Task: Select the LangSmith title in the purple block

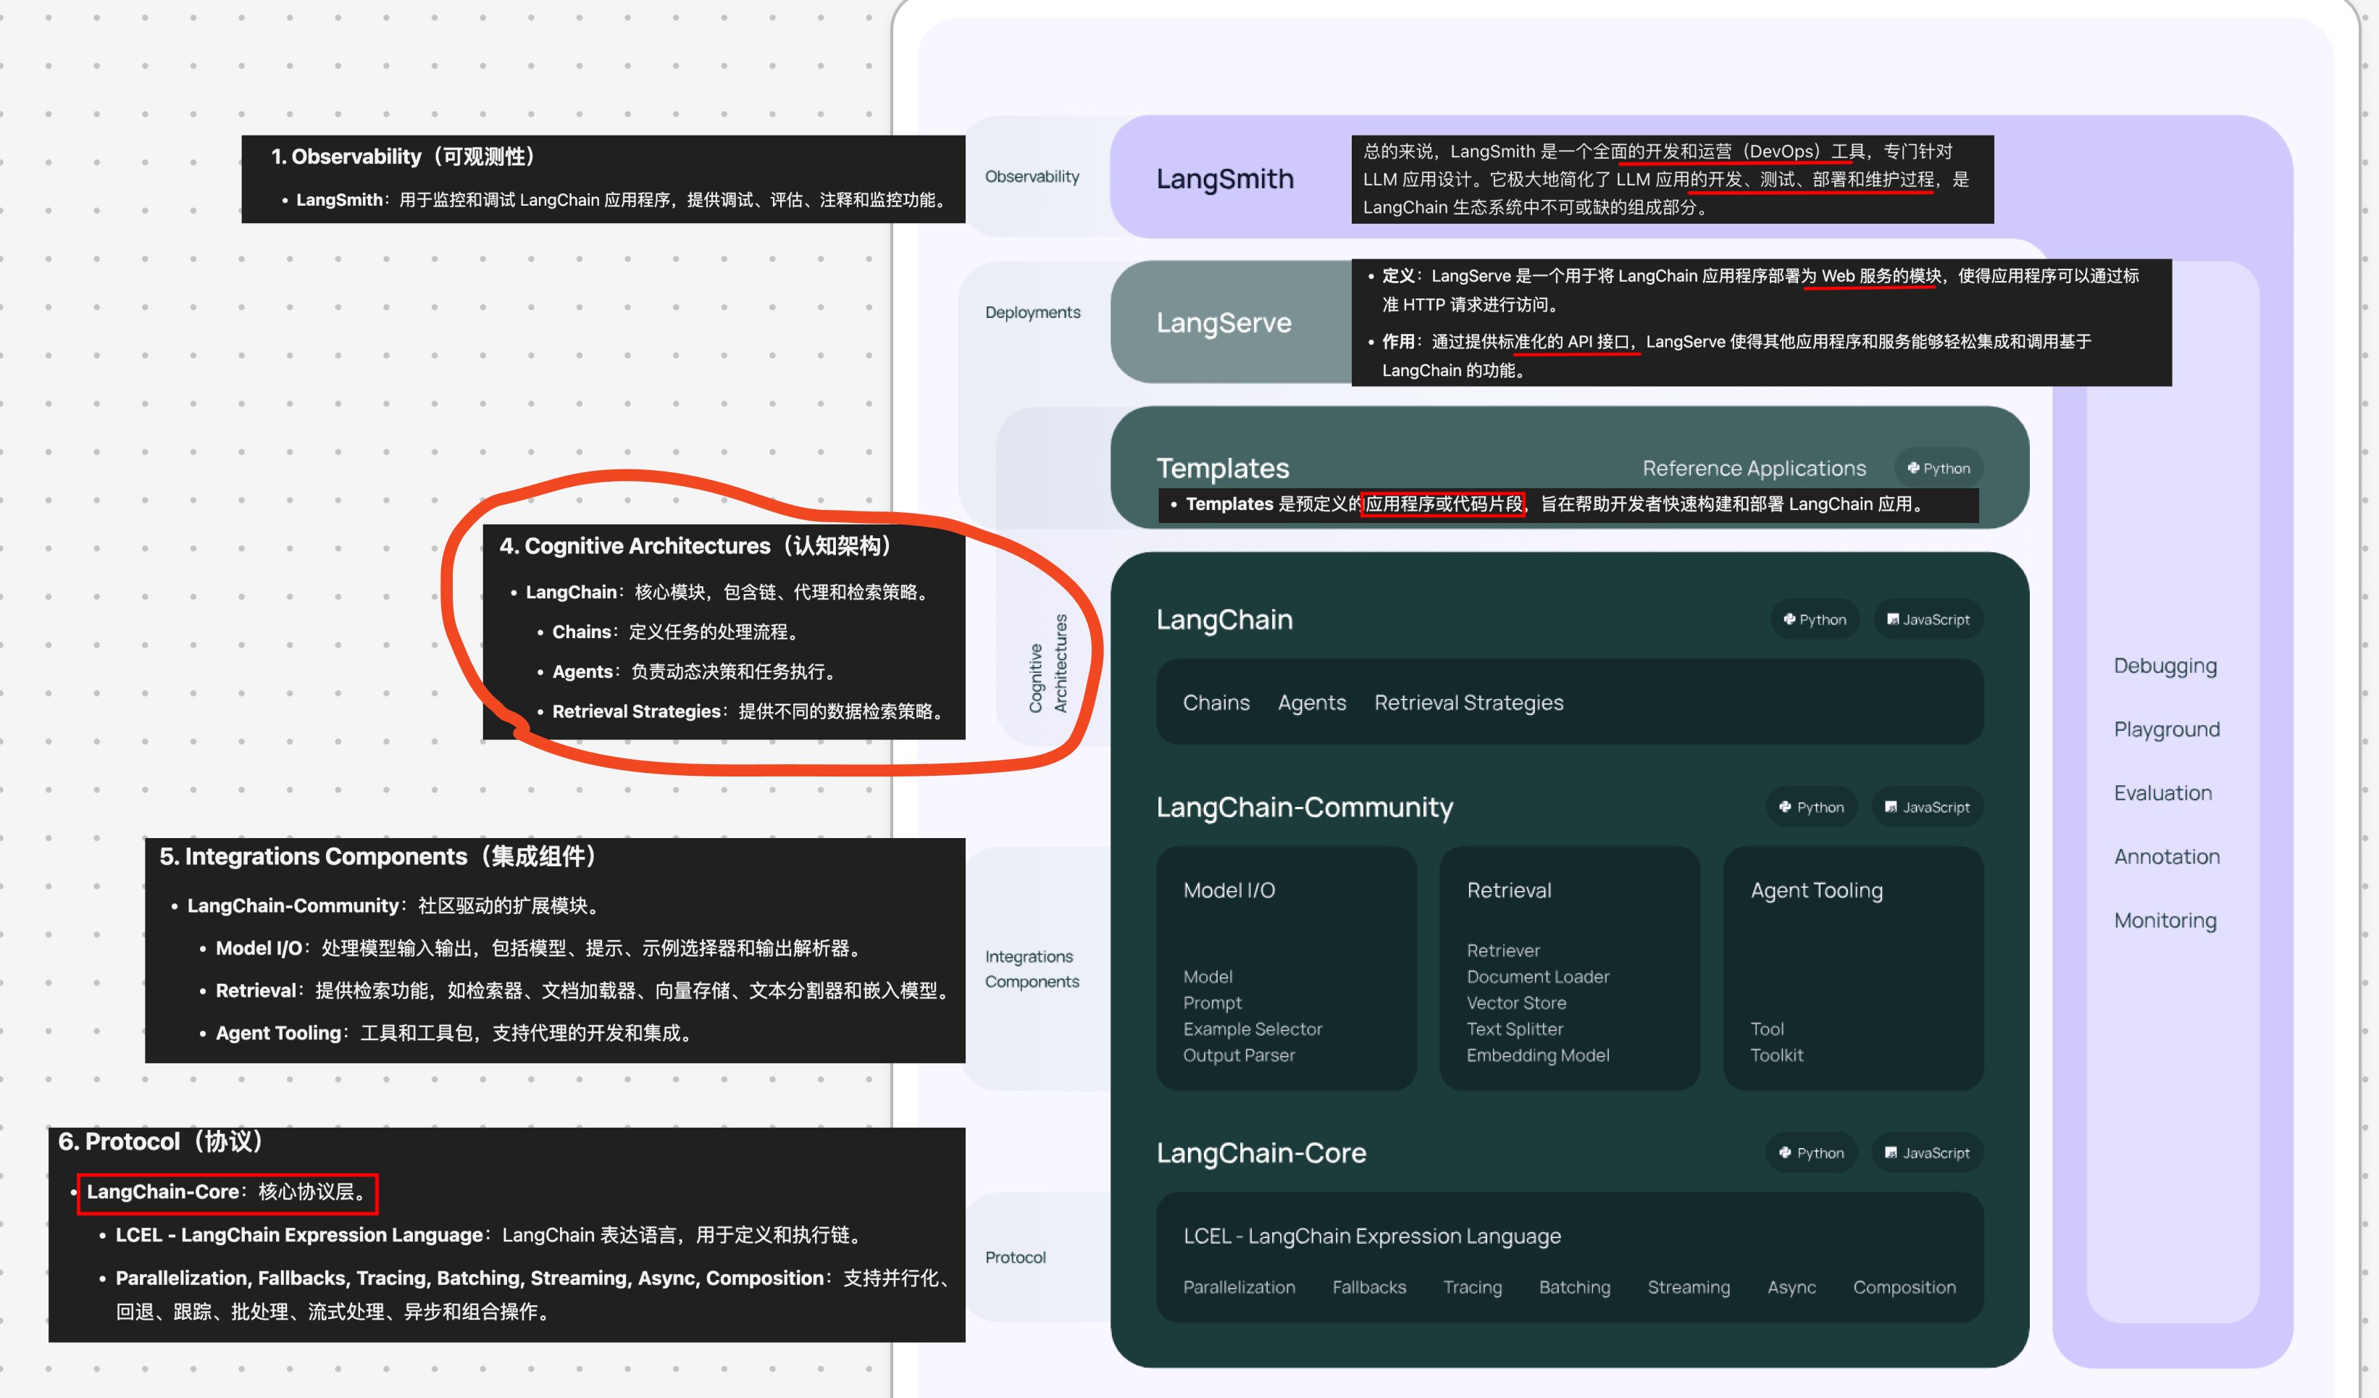Action: coord(1224,178)
